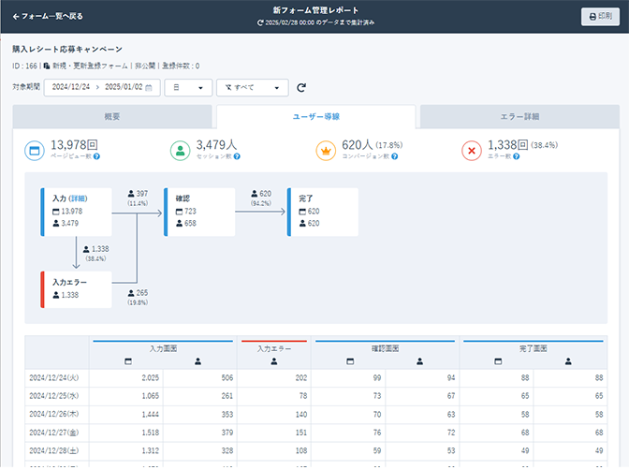Click user icon beside 397 flow count

tap(131, 194)
